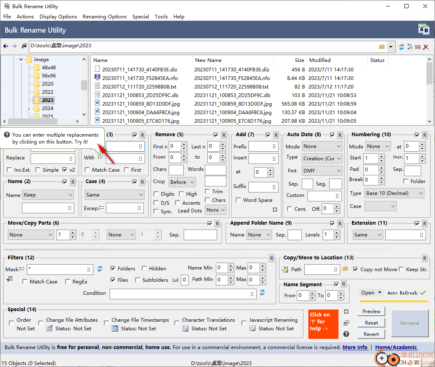Open the File menu

(x=7, y=17)
